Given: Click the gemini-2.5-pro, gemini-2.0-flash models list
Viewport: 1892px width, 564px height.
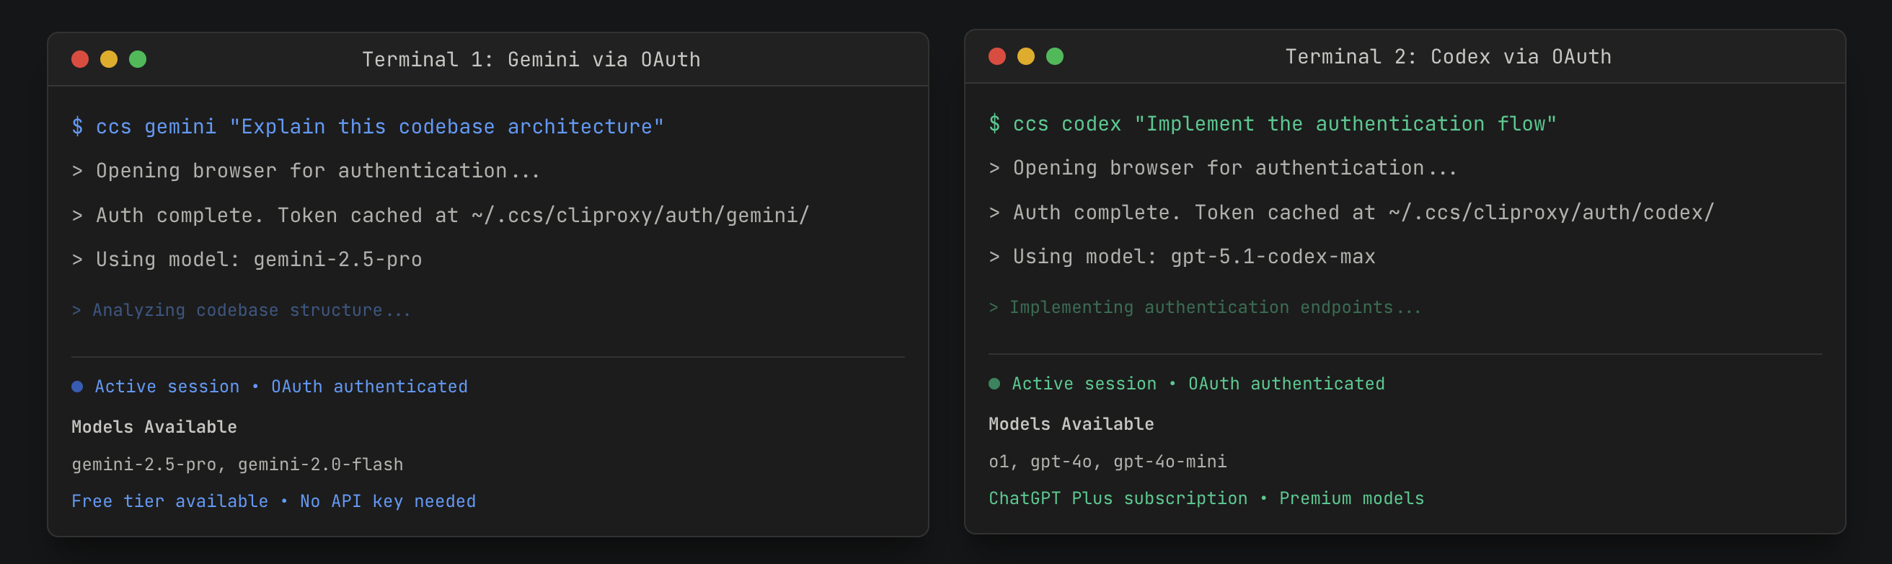Looking at the screenshot, I should pos(237,464).
